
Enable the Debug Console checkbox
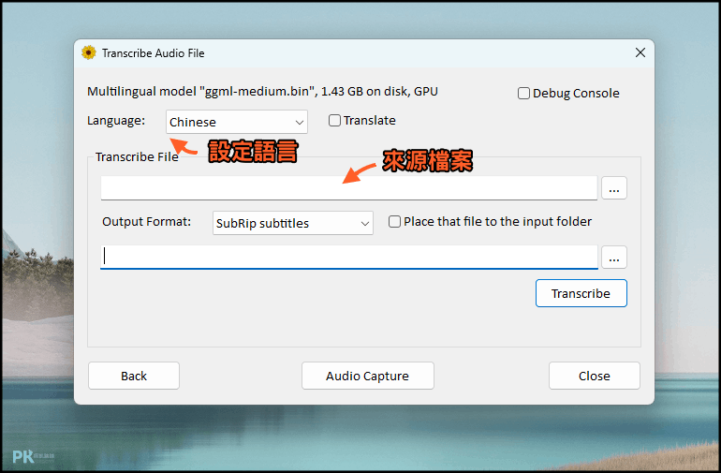(x=523, y=94)
